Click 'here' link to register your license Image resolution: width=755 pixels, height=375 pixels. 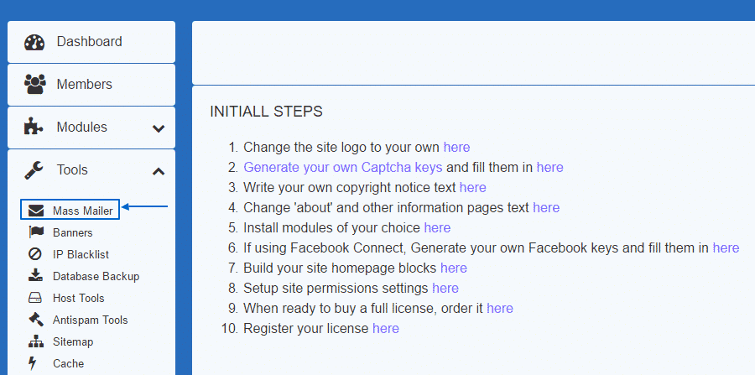tap(386, 328)
